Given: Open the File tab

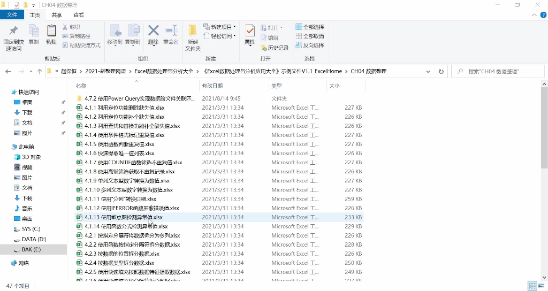Looking at the screenshot, I should tap(12, 14).
